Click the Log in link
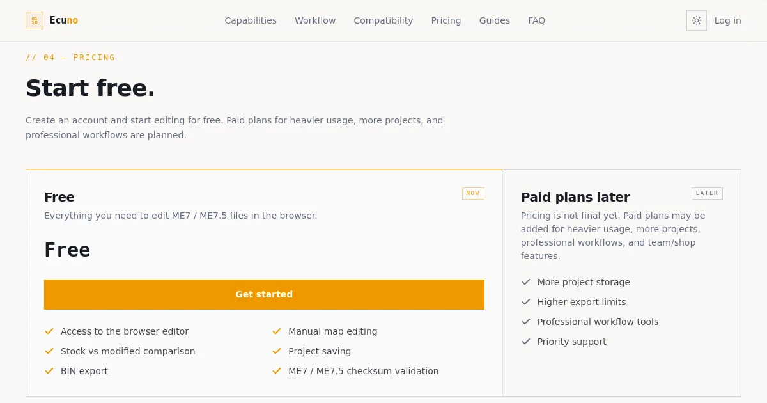The image size is (767, 403). click(x=728, y=20)
